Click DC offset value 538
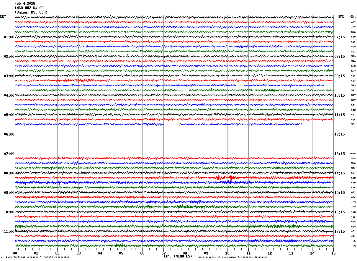 pos(353,81)
